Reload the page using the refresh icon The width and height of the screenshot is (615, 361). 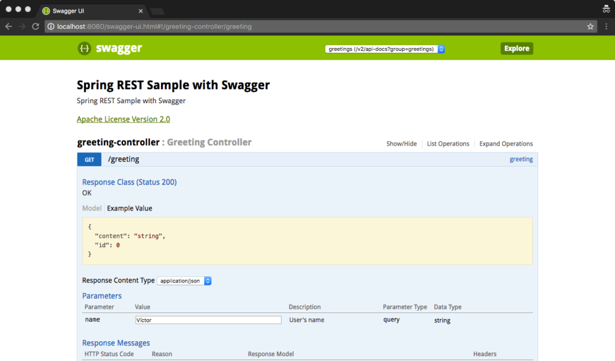point(36,26)
